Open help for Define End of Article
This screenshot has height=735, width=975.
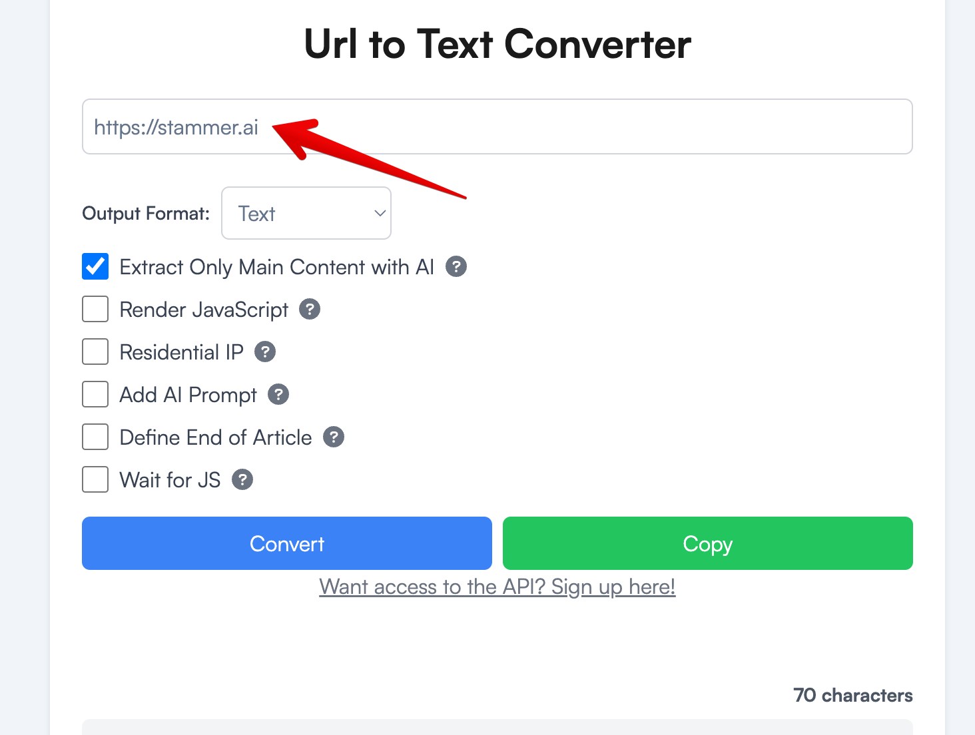tap(334, 437)
